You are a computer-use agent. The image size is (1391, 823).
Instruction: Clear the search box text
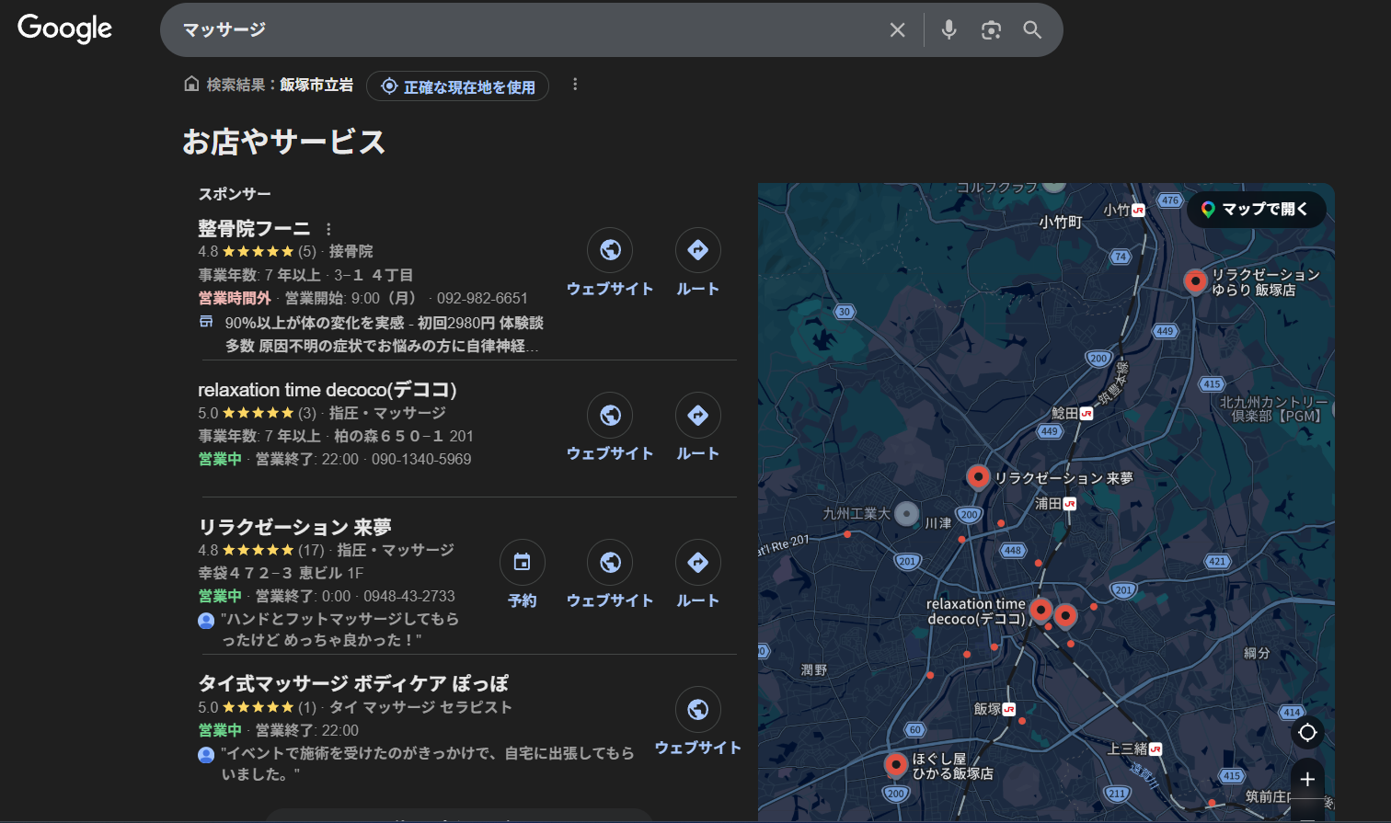click(897, 30)
